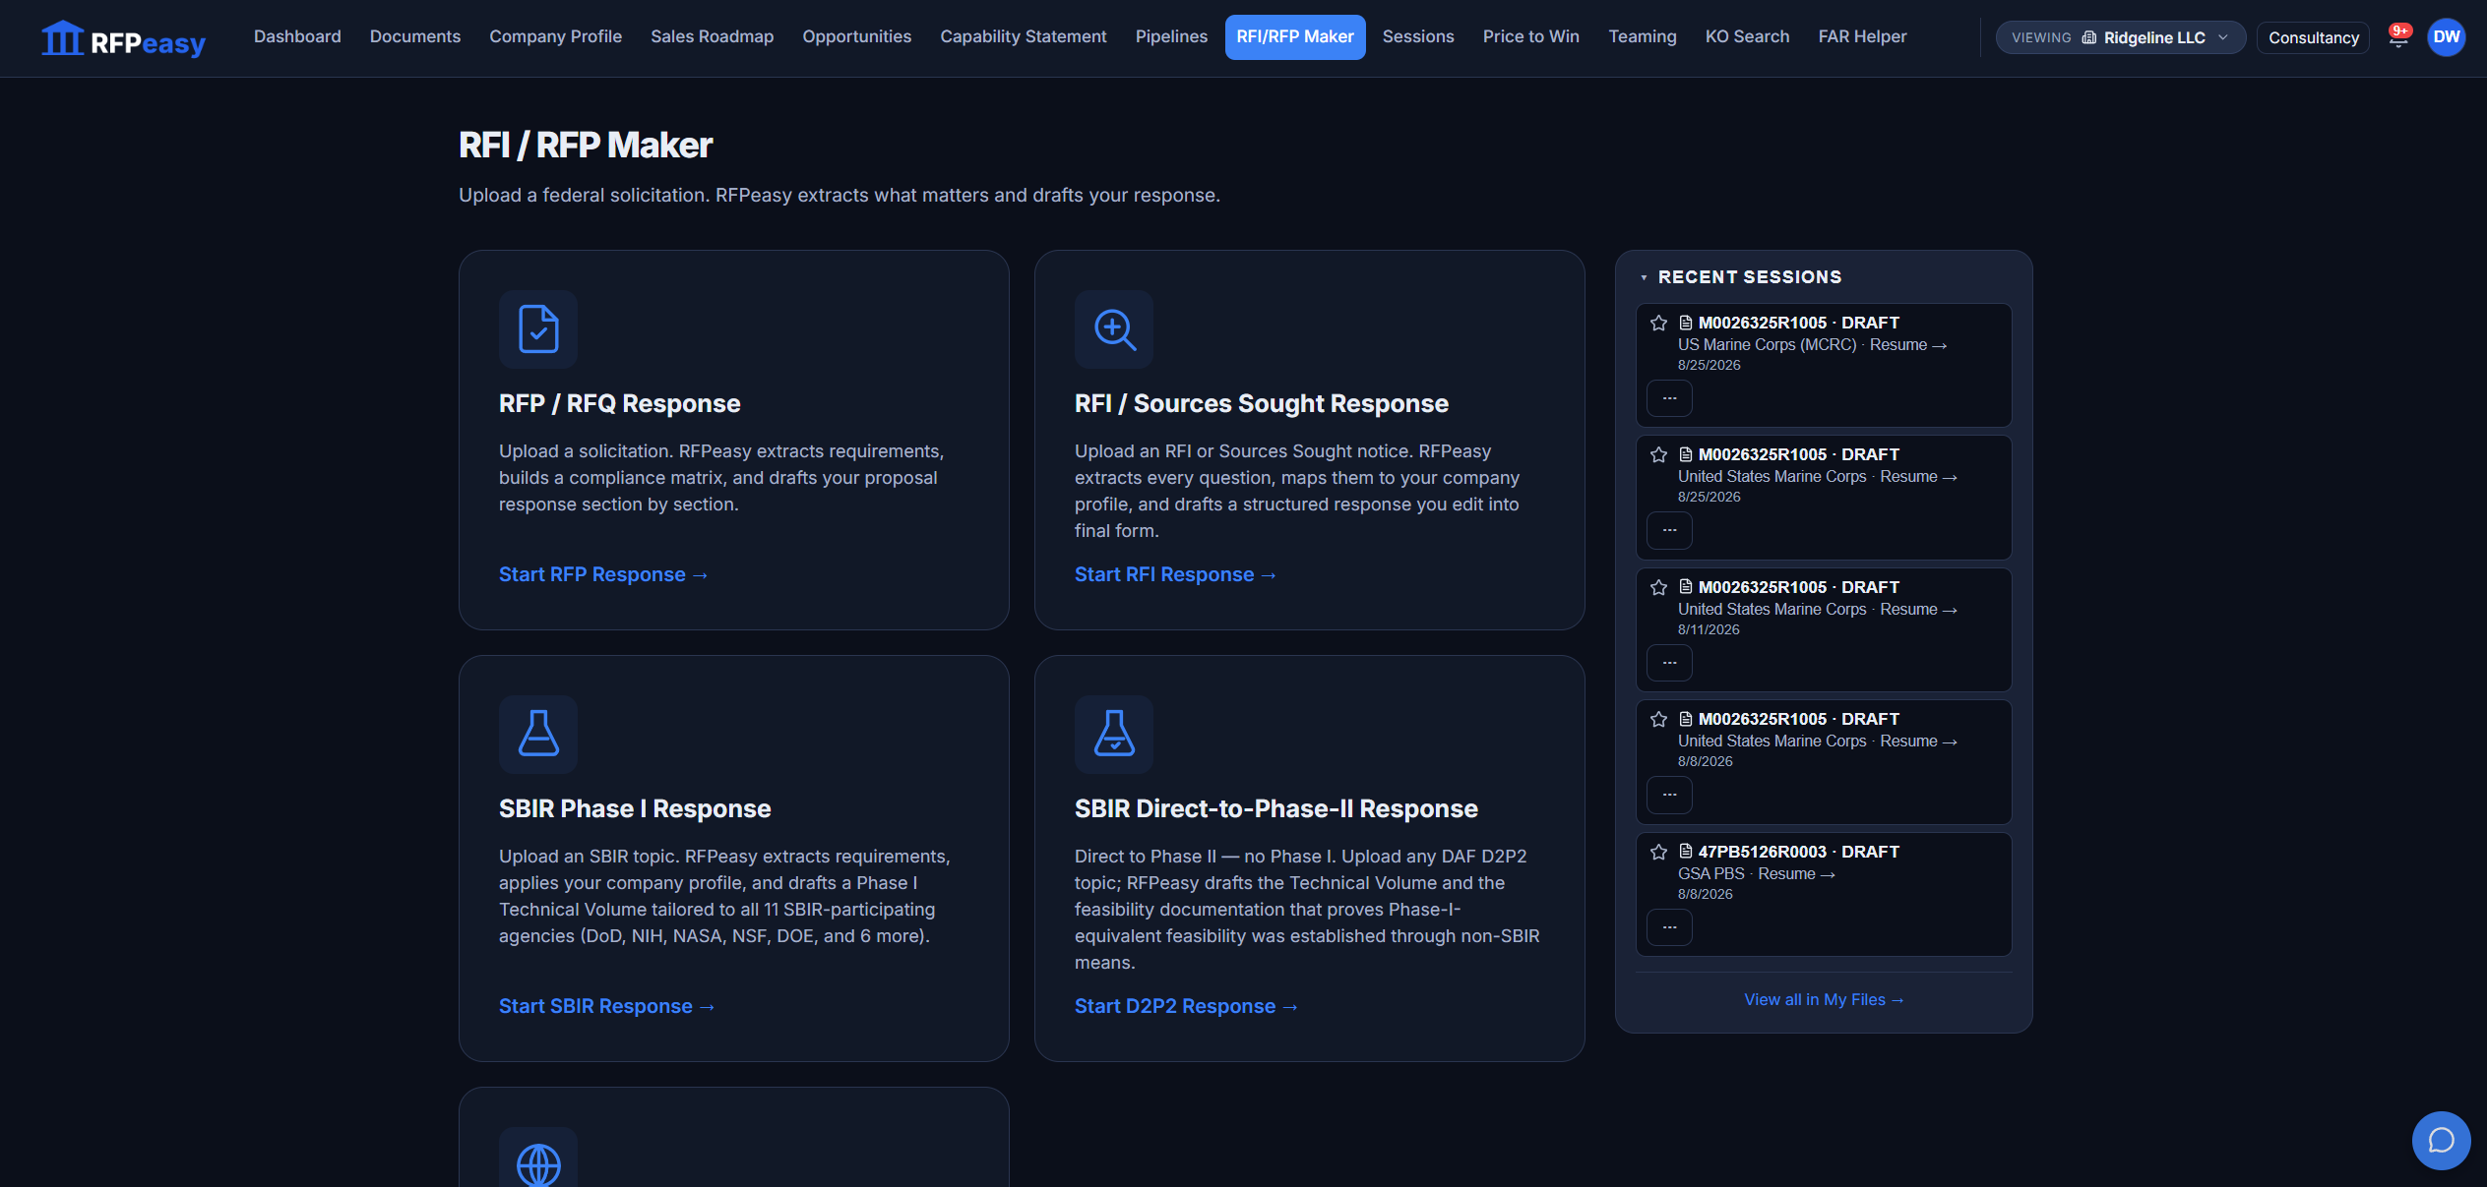Viewport: 2487px width, 1187px height.
Task: Click Start SBIR Response link
Action: (606, 1006)
